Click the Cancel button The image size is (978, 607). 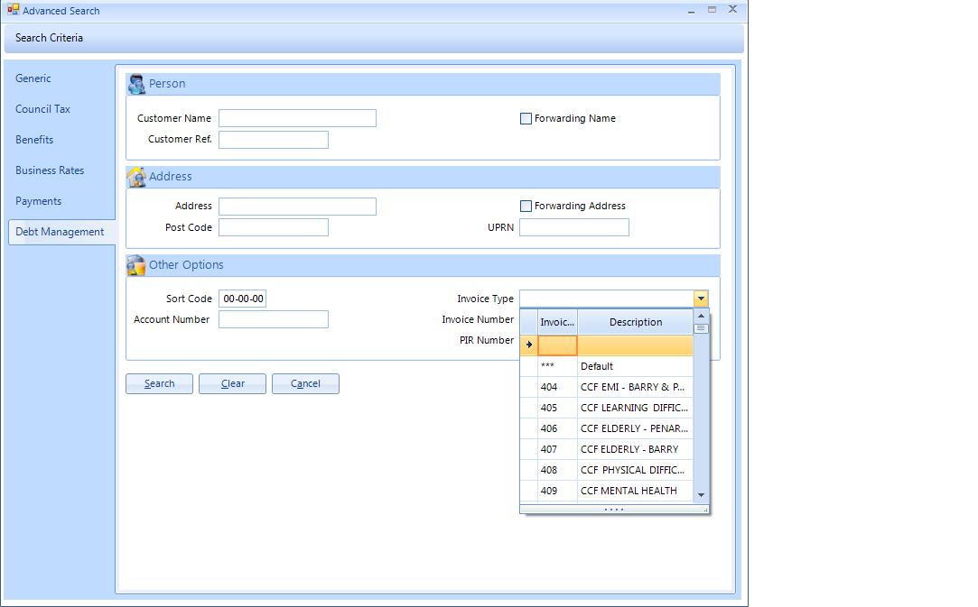pyautogui.click(x=305, y=384)
